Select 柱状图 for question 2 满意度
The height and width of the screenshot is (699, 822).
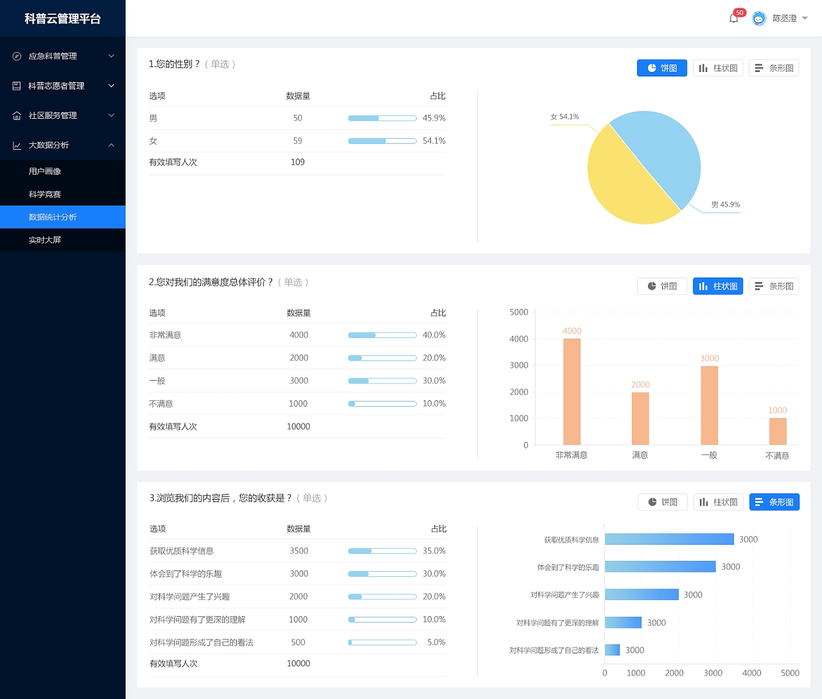coord(718,287)
